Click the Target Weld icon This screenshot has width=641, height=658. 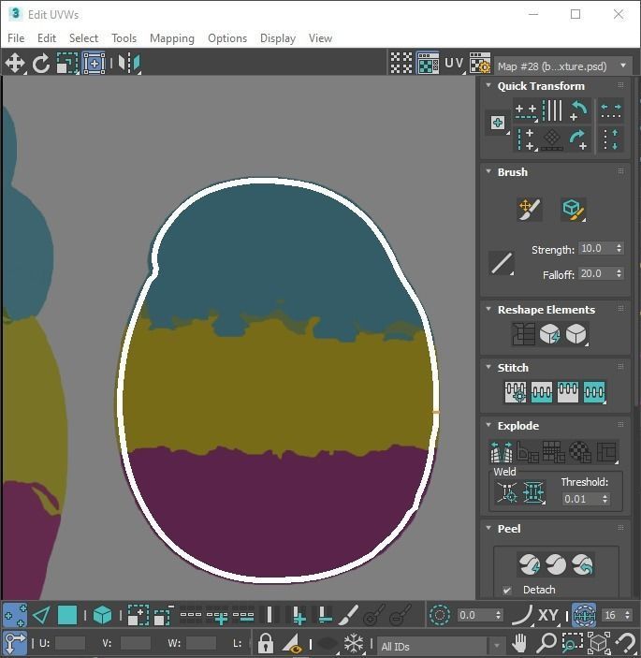click(x=507, y=492)
